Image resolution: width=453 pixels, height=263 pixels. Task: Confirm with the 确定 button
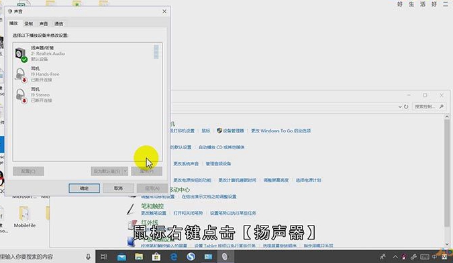[x=85, y=188]
